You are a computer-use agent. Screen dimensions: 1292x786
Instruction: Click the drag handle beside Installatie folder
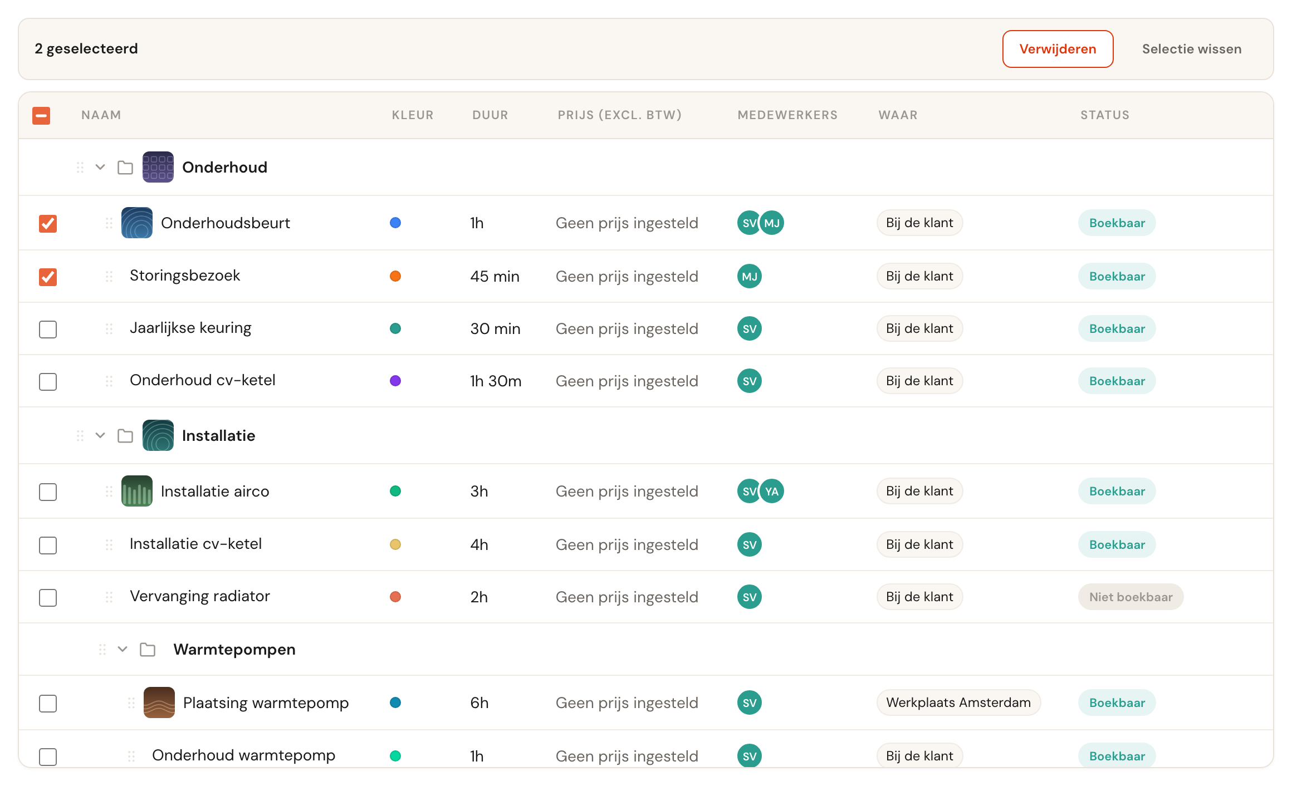[x=80, y=435]
